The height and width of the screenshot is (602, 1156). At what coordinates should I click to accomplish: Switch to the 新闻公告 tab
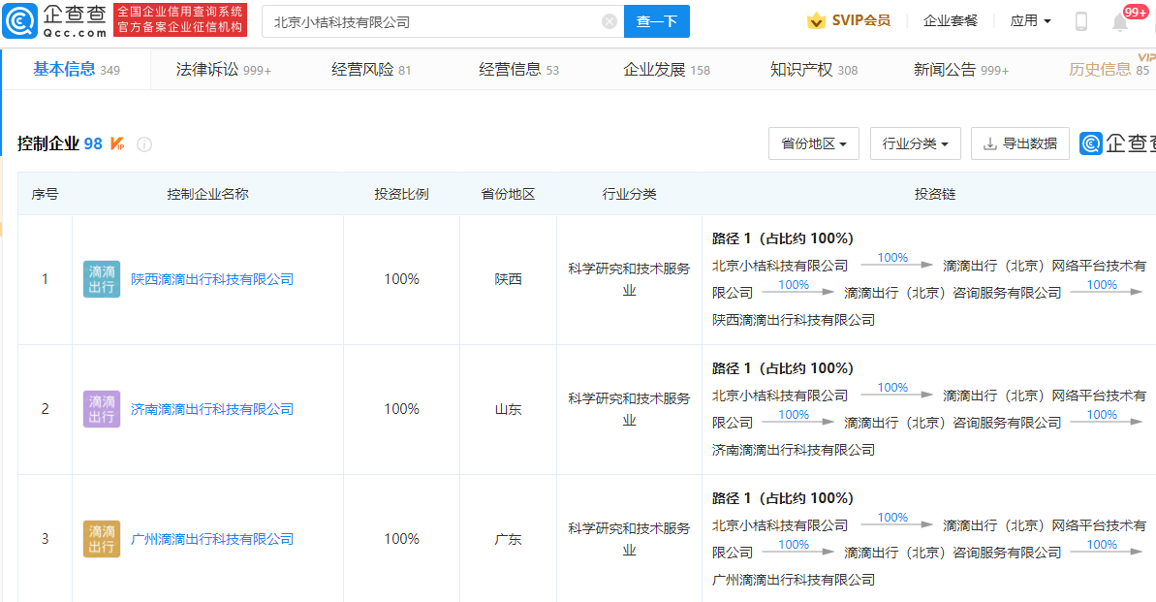[x=960, y=70]
